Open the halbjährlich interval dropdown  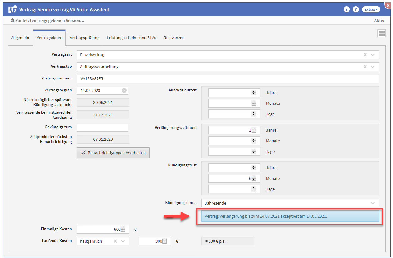coord(123,241)
